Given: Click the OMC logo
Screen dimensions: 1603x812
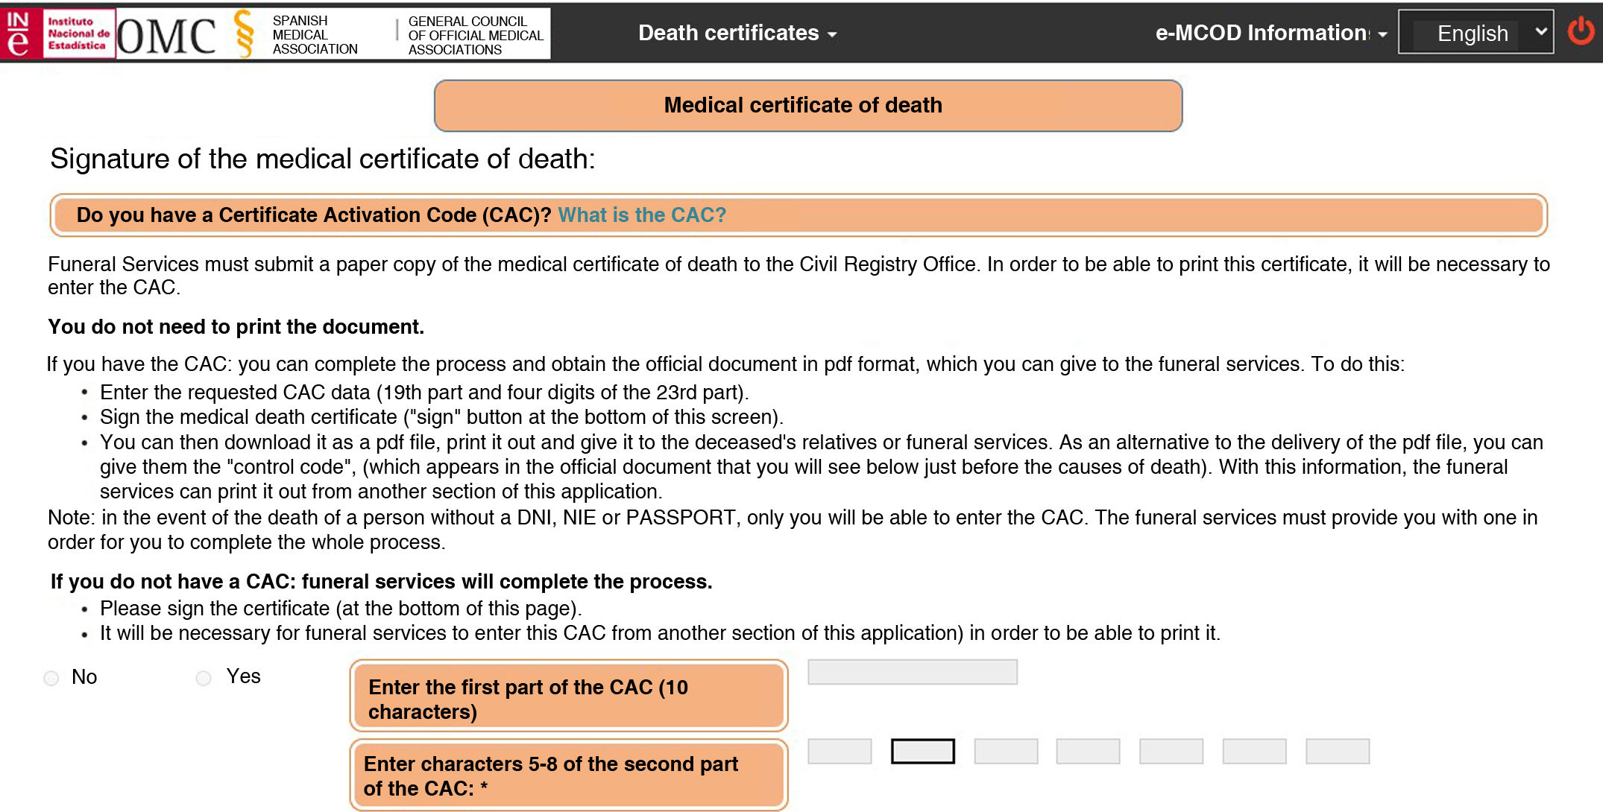Looking at the screenshot, I should click(166, 35).
